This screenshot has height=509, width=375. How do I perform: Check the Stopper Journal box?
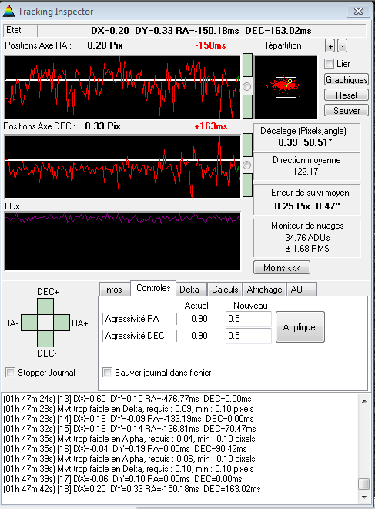coord(10,373)
